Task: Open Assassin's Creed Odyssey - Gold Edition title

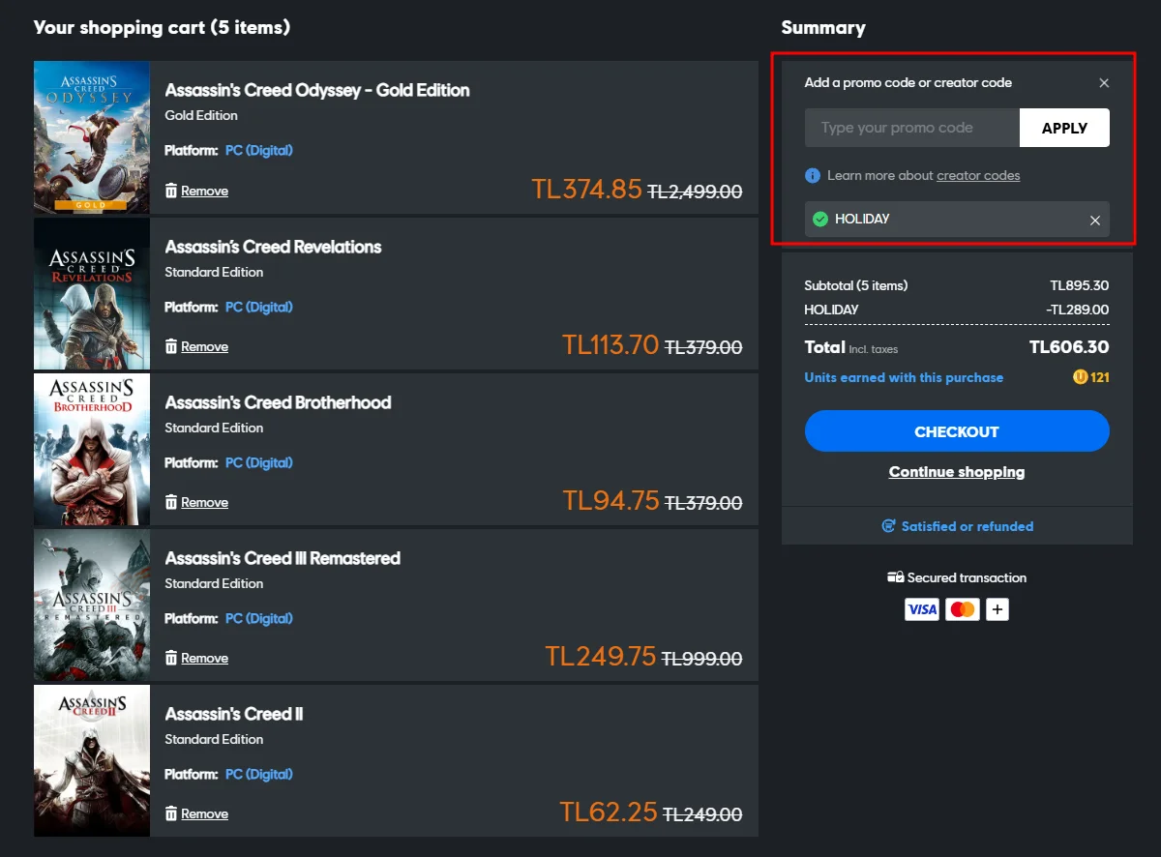Action: [x=317, y=90]
